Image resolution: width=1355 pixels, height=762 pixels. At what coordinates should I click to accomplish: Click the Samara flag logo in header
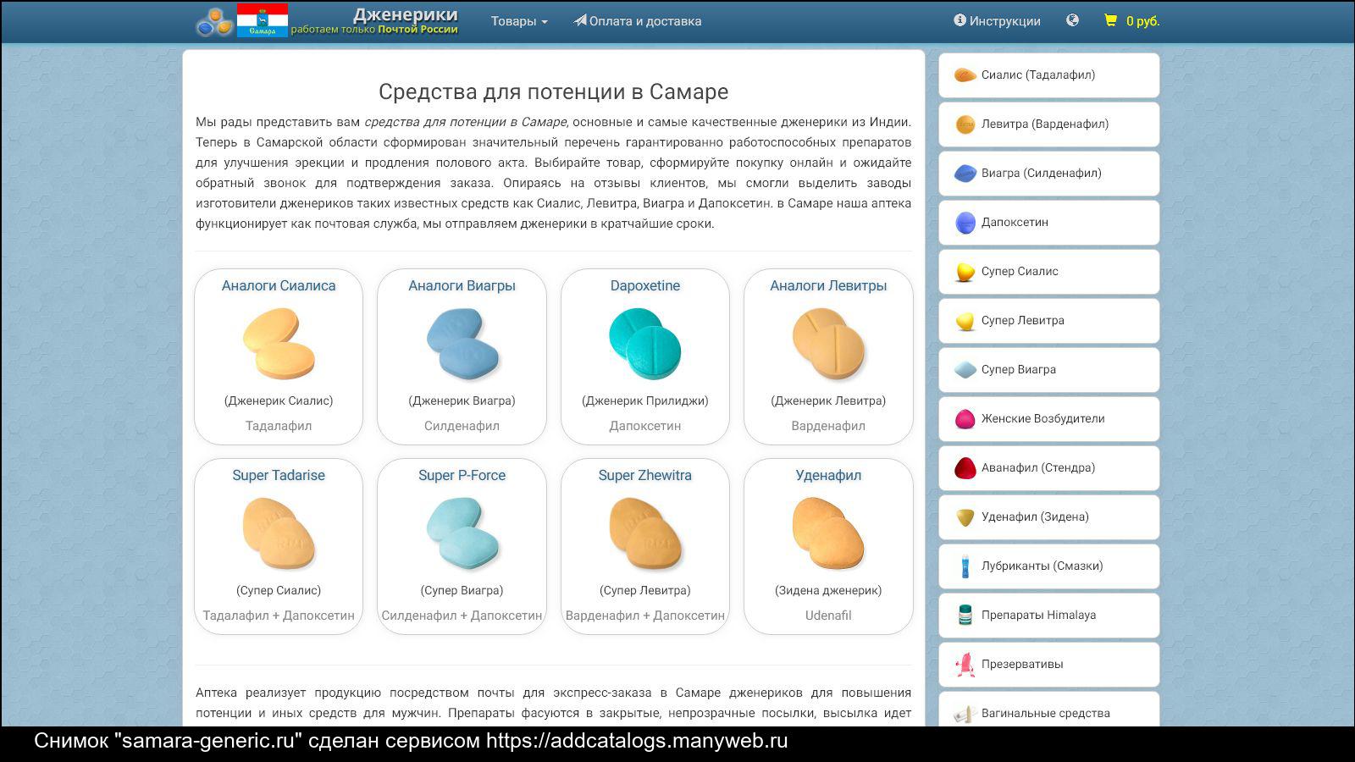click(x=262, y=20)
